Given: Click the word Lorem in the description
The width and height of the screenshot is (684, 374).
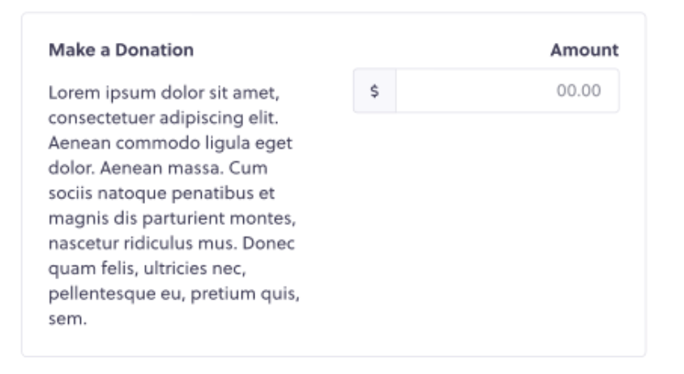Looking at the screenshot, I should (x=71, y=92).
